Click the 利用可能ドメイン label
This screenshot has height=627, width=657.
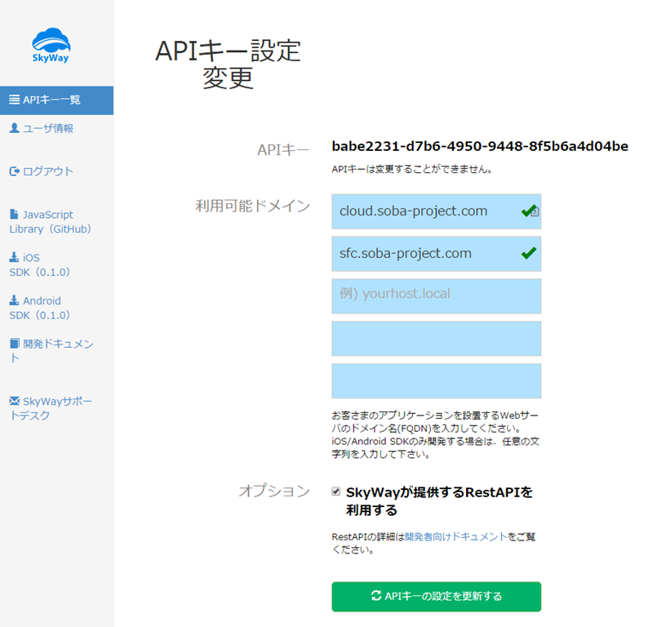coord(253,207)
